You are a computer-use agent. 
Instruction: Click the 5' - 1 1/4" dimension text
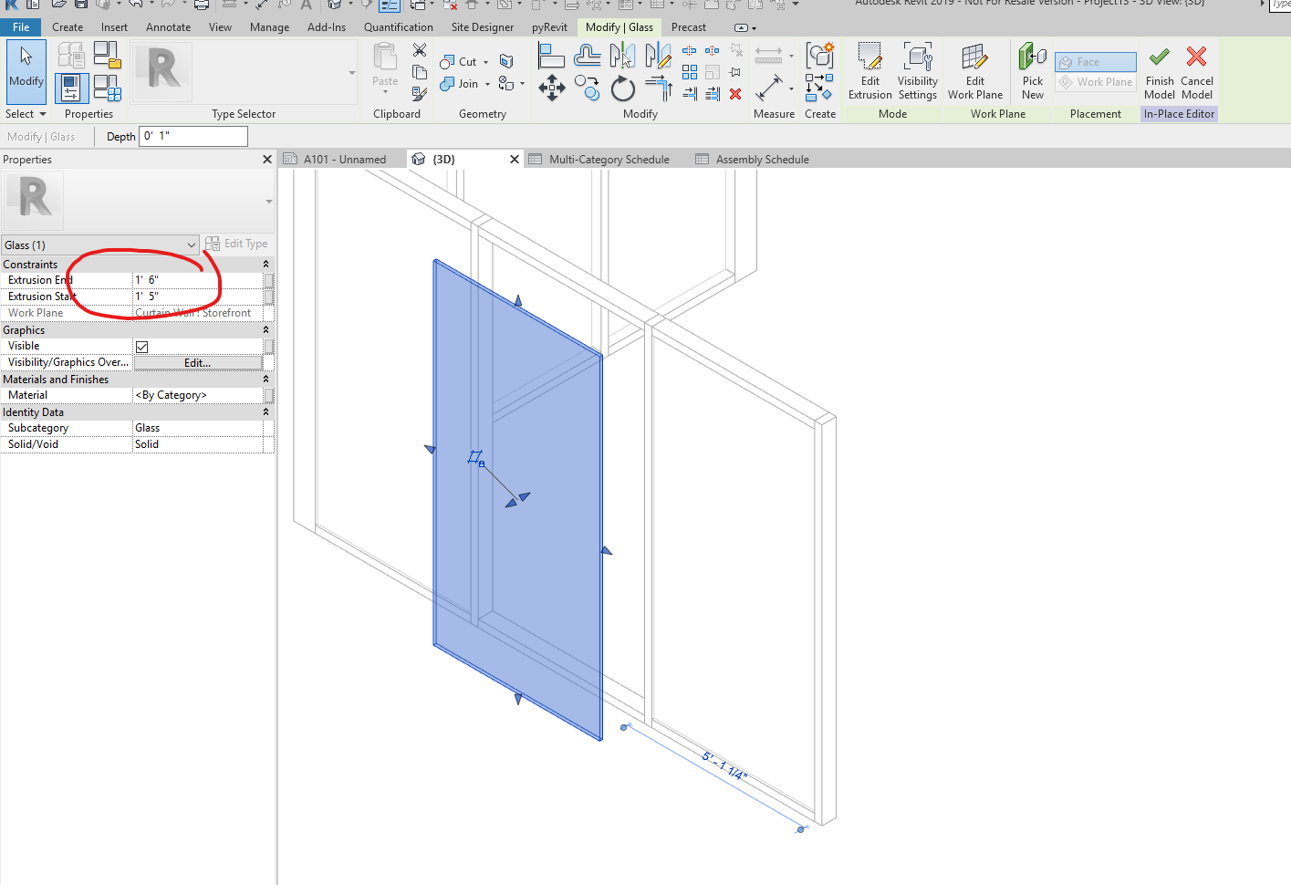tap(724, 765)
